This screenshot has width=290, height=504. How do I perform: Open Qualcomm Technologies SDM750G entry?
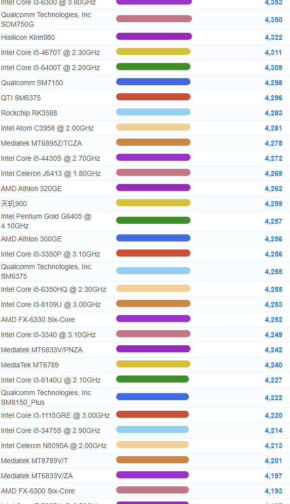coord(46,20)
